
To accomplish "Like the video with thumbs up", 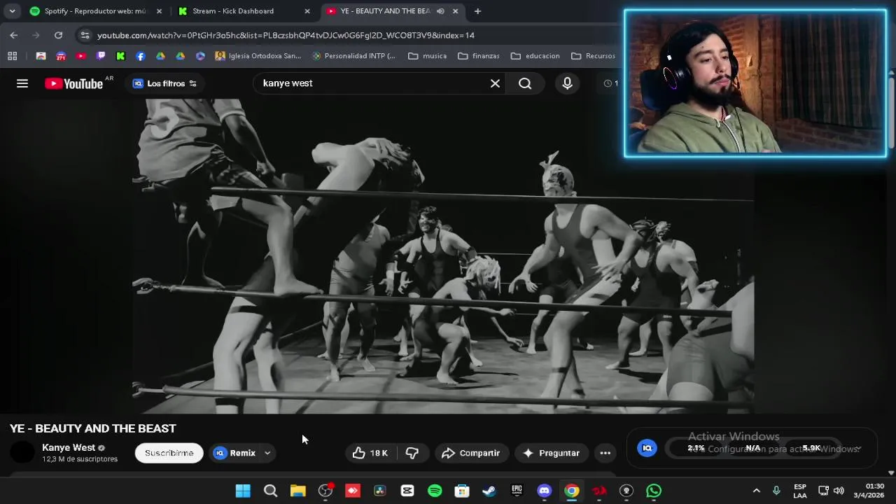I will tap(370, 453).
